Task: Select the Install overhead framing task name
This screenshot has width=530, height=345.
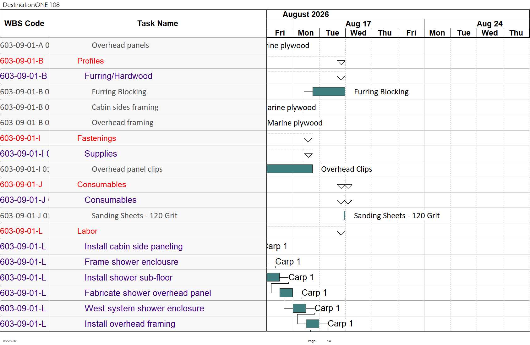Action: point(130,324)
